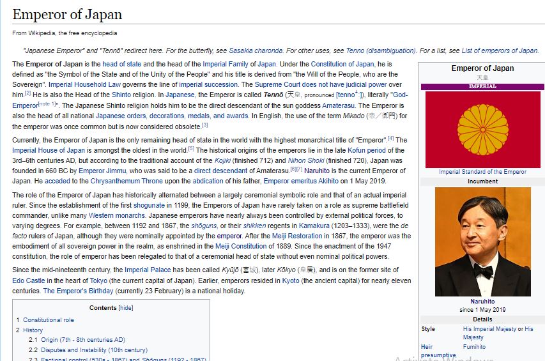545x361 pixels.
Task: Open the Imperial Family link
Action: tap(226, 65)
